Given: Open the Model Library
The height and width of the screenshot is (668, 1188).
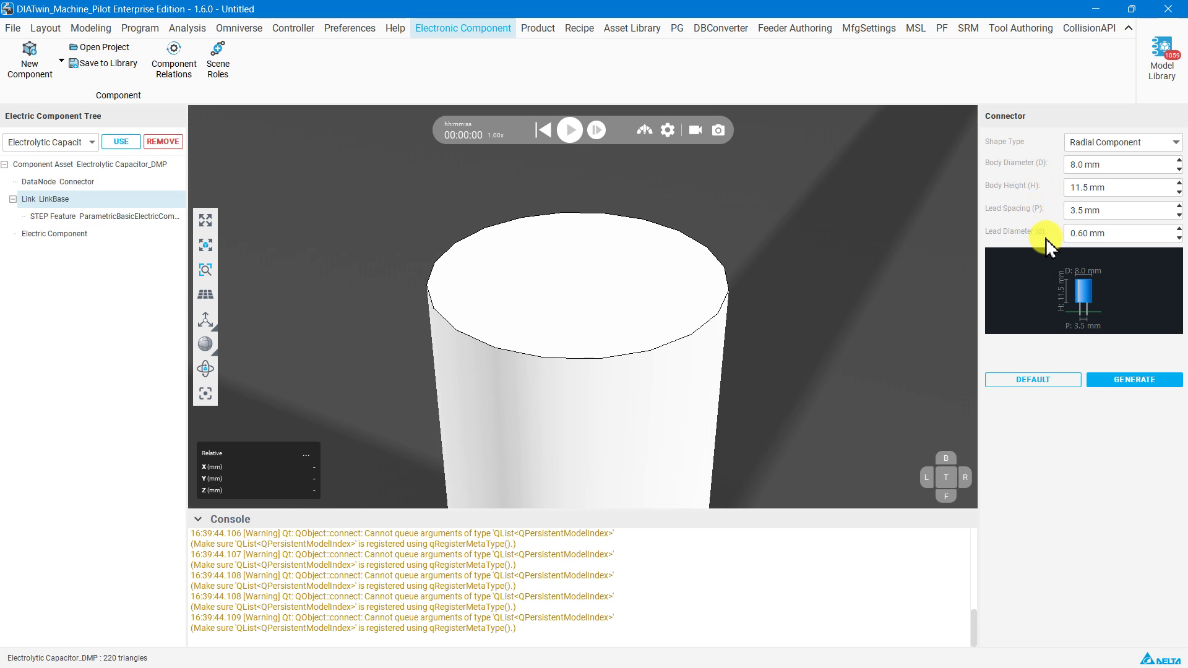Looking at the screenshot, I should tap(1161, 59).
